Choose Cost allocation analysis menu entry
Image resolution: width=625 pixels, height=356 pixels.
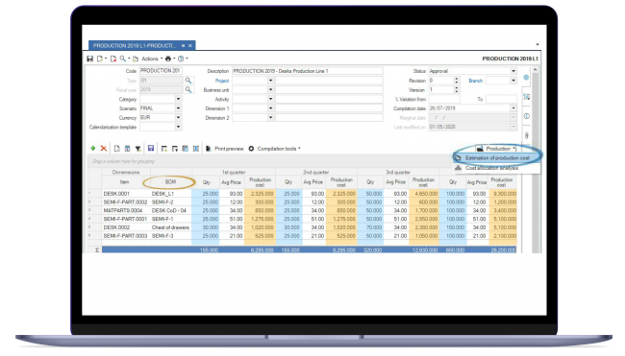(x=491, y=168)
